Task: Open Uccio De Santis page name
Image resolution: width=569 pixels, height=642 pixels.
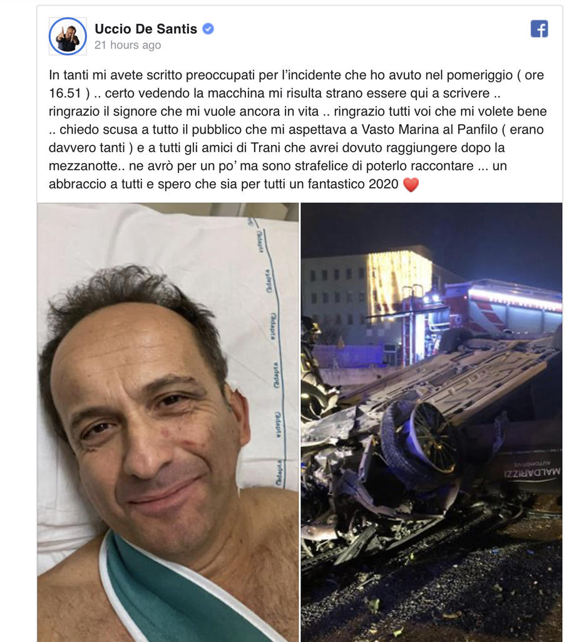Action: click(146, 29)
